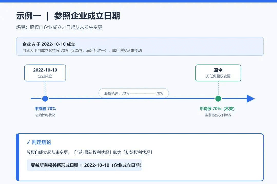Click the green 甲持股 70%（不变）label
Screen dimensions: 277x184
[217, 109]
